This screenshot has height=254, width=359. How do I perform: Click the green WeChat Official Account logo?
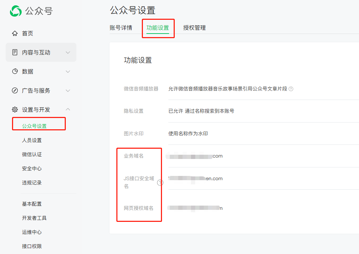[x=16, y=11]
